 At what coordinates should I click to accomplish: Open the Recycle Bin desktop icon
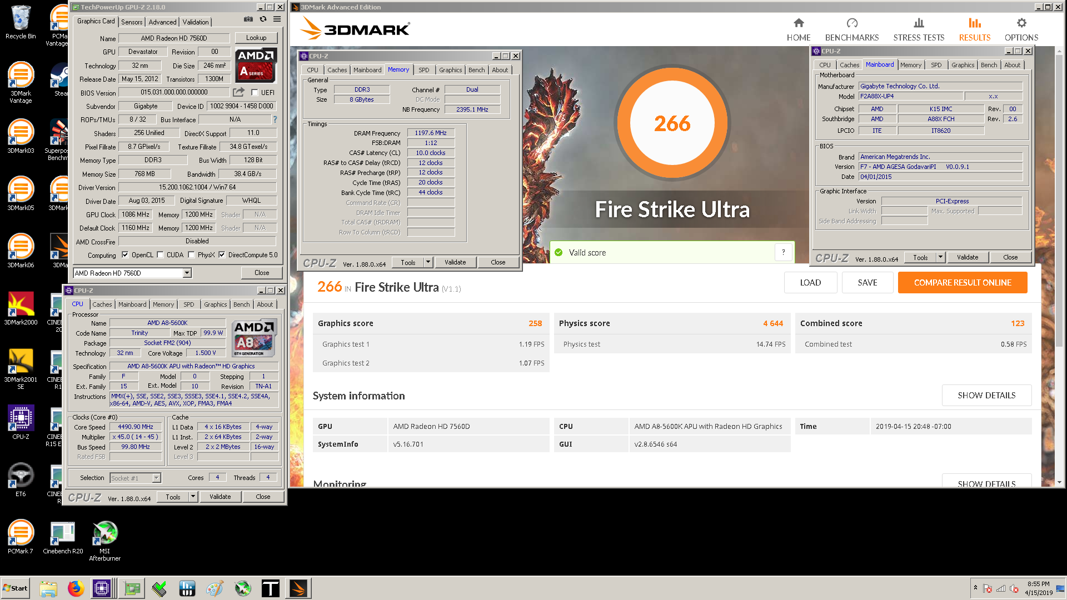click(x=21, y=23)
